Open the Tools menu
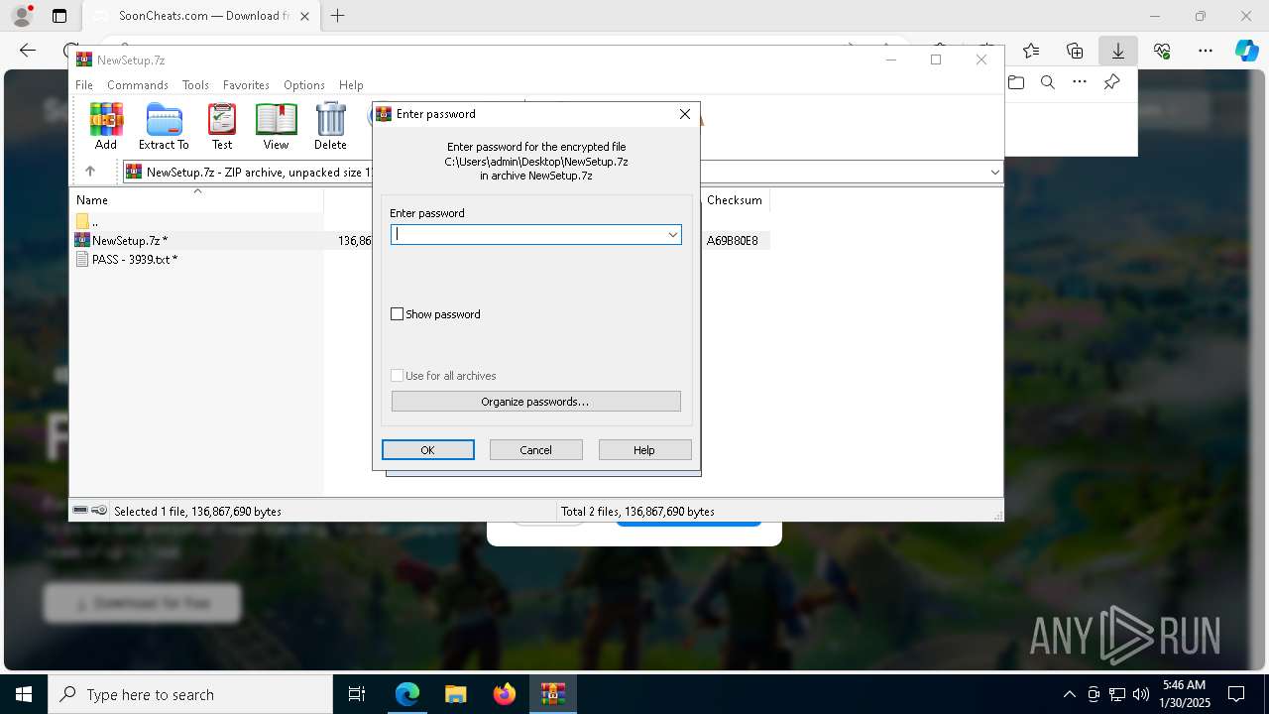Image resolution: width=1269 pixels, height=714 pixels. click(195, 85)
